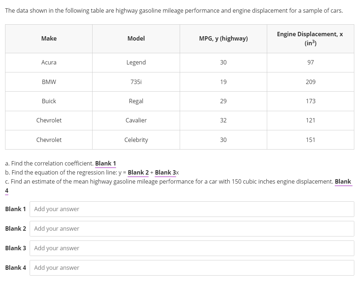
Task: Select the Make column header
Action: 48,38
